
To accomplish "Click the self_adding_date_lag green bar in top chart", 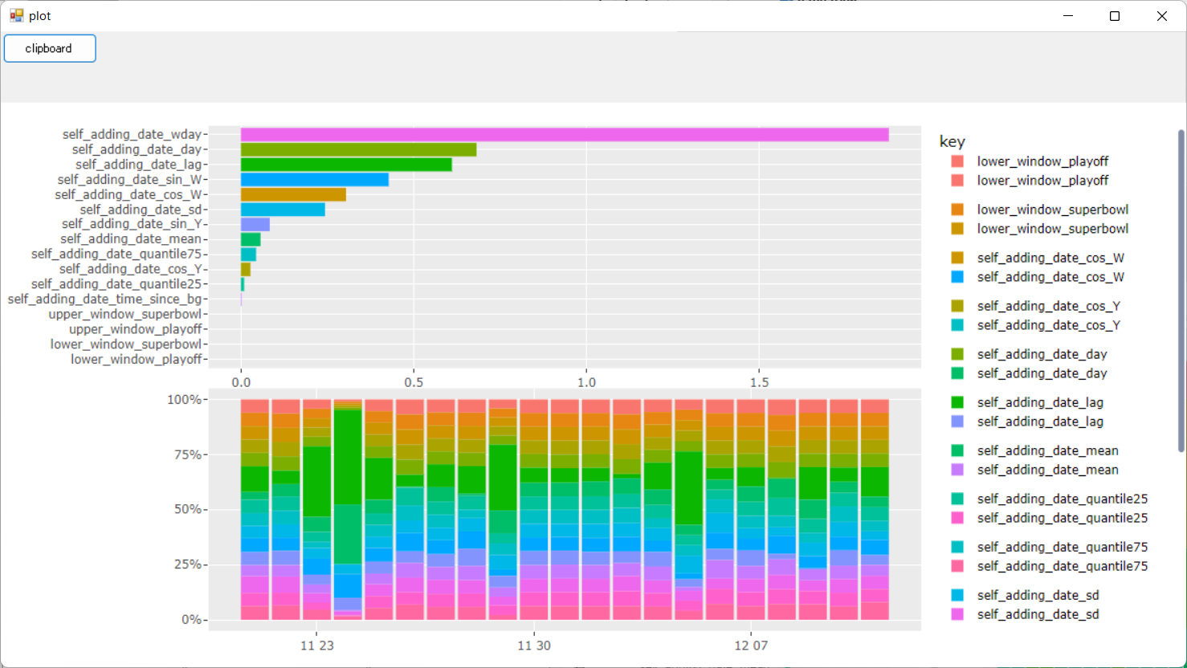I will coord(346,165).
